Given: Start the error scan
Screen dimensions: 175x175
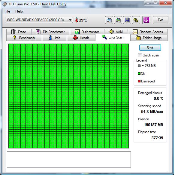Looking at the screenshot, I should 150,48.
